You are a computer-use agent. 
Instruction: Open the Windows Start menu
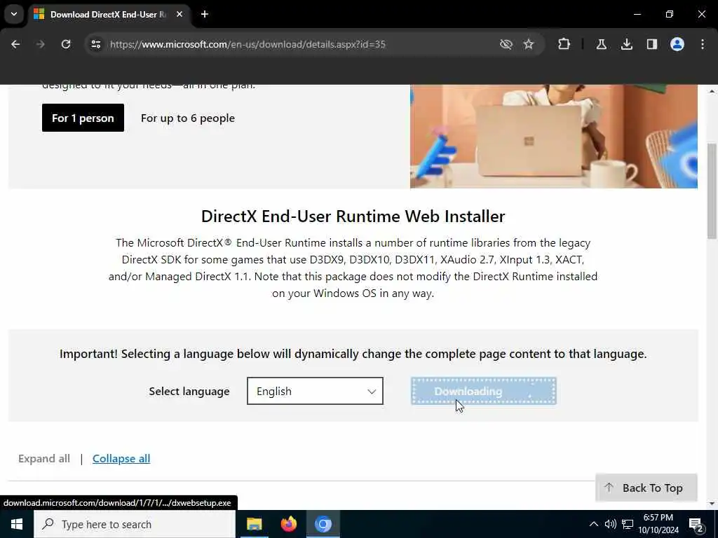pos(17,524)
